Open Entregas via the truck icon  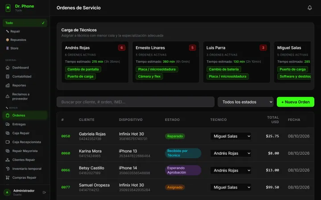pyautogui.click(x=8, y=124)
